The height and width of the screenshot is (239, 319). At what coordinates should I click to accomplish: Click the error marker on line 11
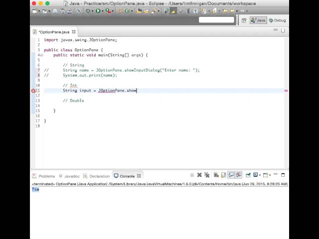[33, 91]
